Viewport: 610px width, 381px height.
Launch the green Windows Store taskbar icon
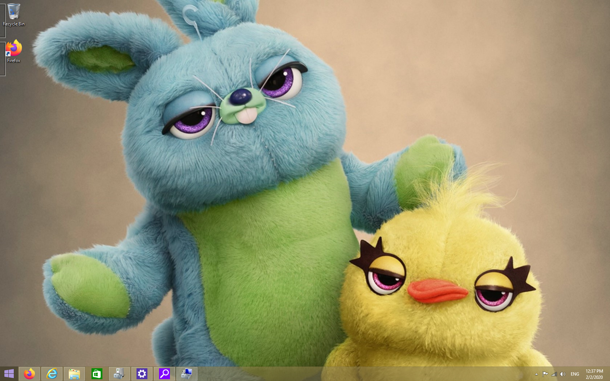(97, 374)
